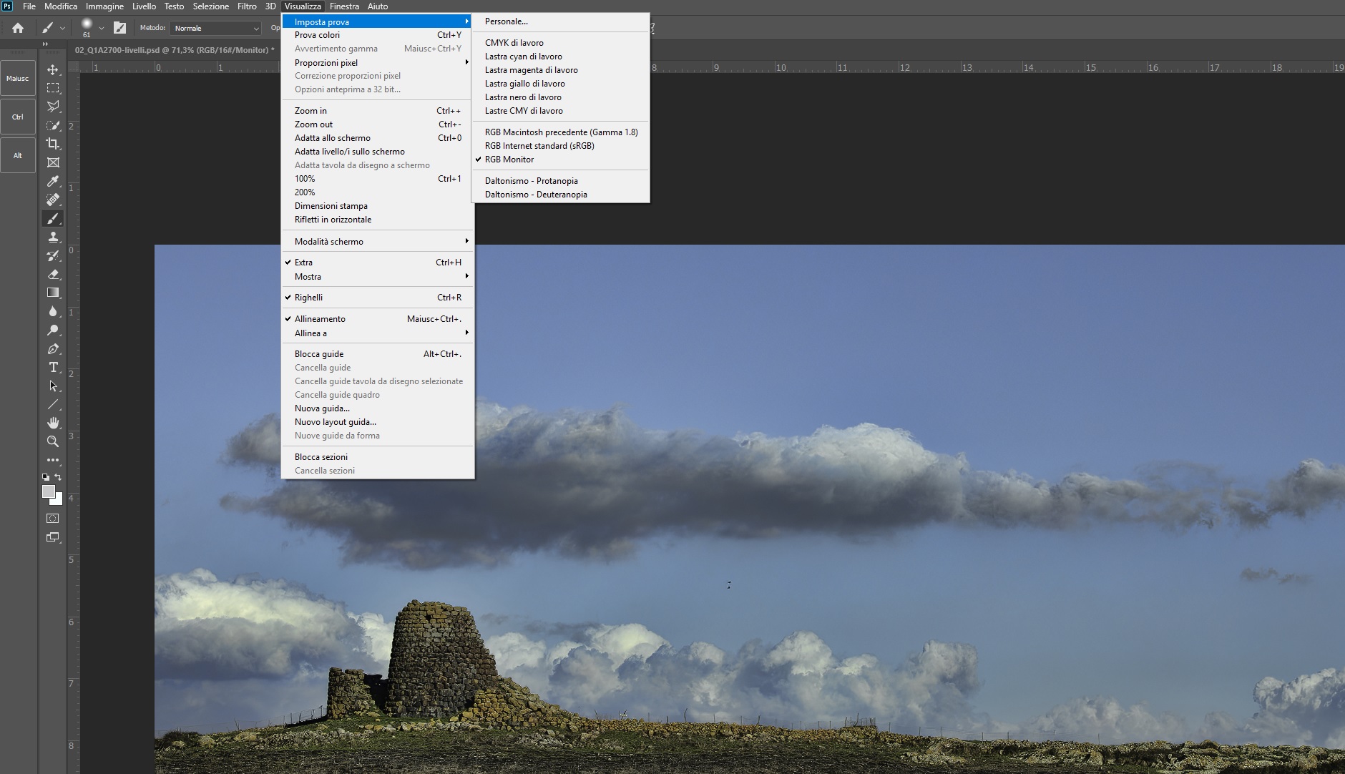Screen dimensions: 1345x774
Task: Select the Zoom magnifier tool
Action: pos(53,441)
